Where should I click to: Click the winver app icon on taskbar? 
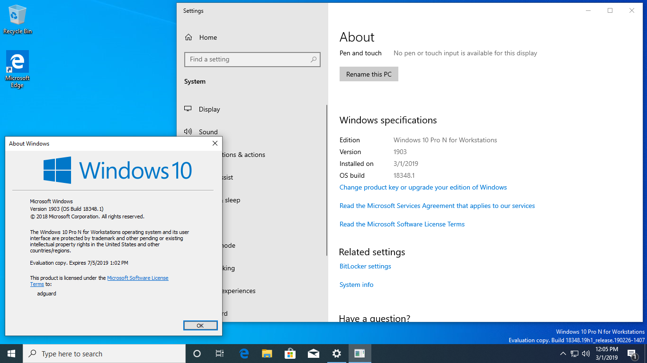coord(359,354)
